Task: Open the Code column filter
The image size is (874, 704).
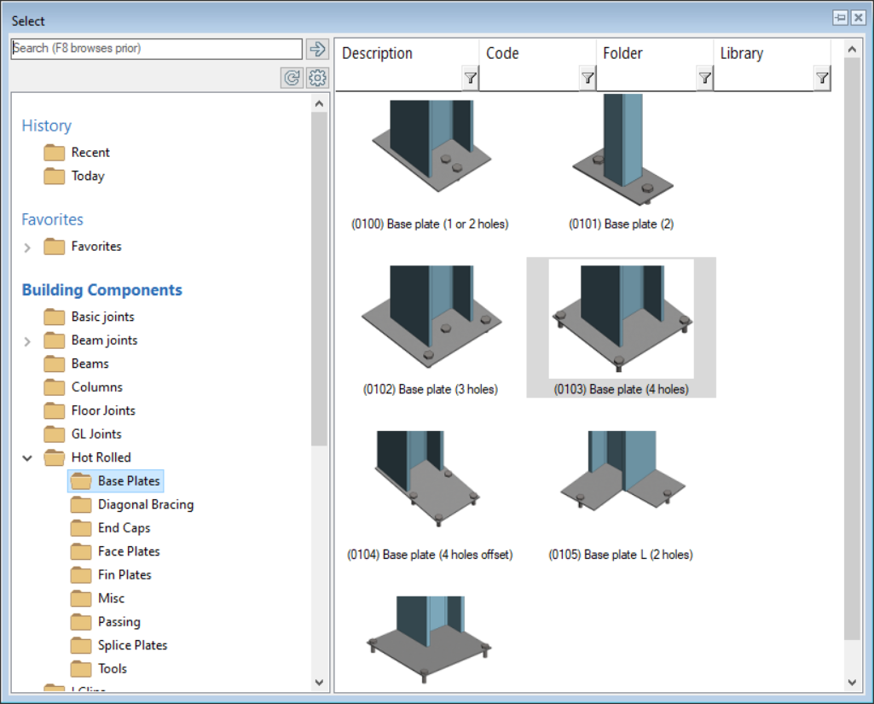Action: [587, 78]
